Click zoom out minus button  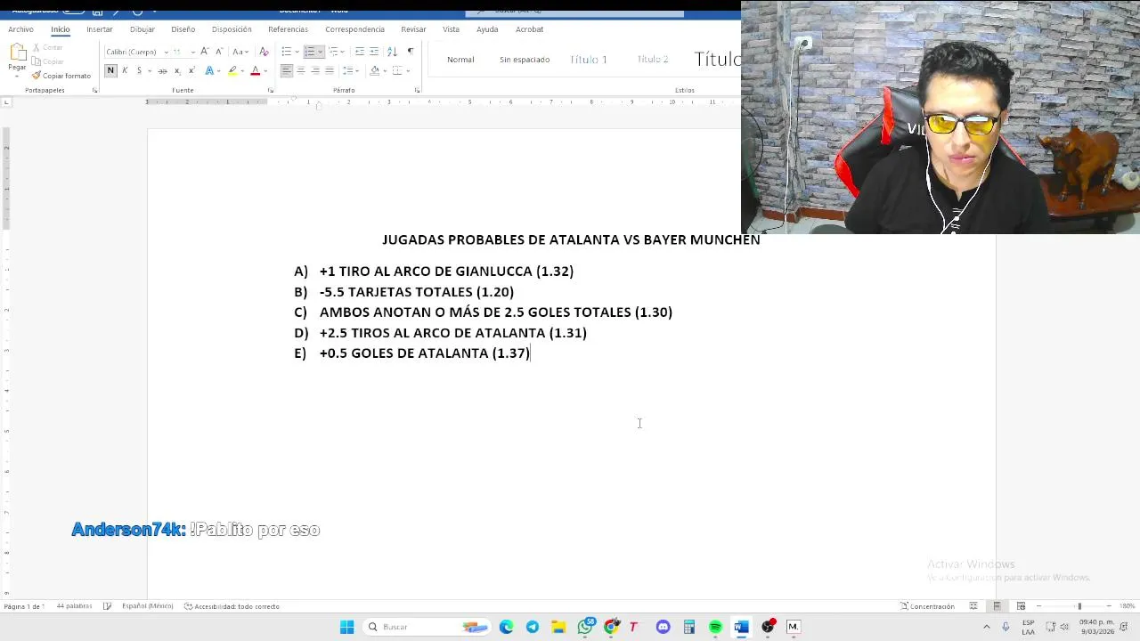click(x=1038, y=606)
